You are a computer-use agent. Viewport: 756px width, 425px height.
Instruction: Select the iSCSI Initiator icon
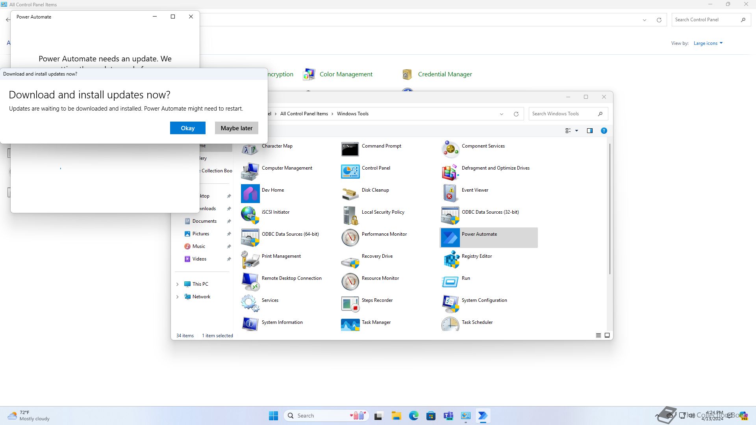tap(250, 216)
